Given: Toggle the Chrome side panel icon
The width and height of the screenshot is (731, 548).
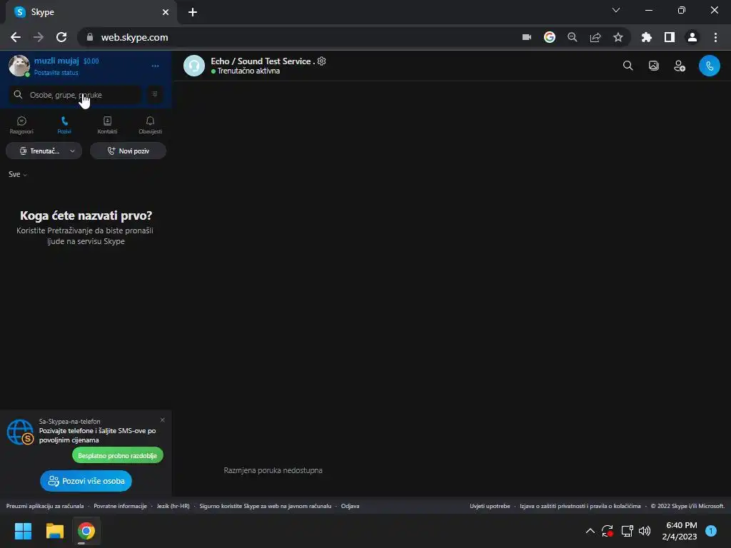Looking at the screenshot, I should pos(670,37).
